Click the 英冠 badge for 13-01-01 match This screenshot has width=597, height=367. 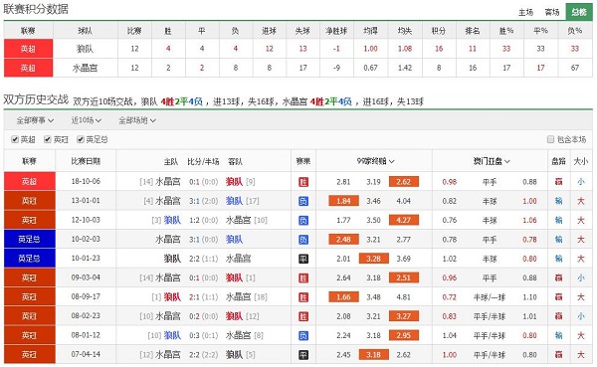29,201
